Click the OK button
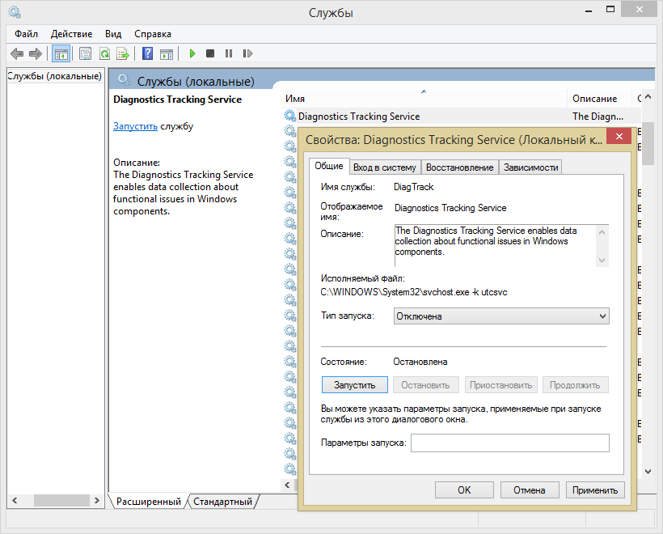Image resolution: width=663 pixels, height=534 pixels. coord(464,490)
